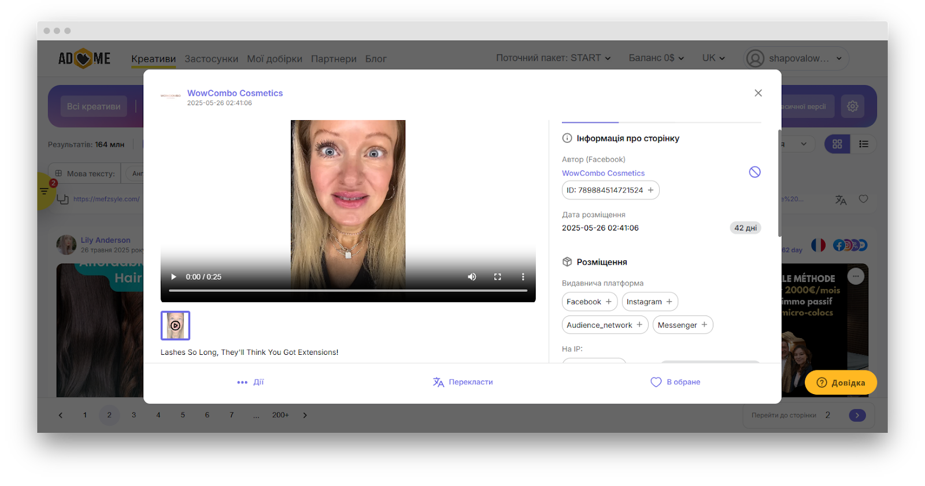Open the Баланс 0$ dropdown

[x=656, y=58]
